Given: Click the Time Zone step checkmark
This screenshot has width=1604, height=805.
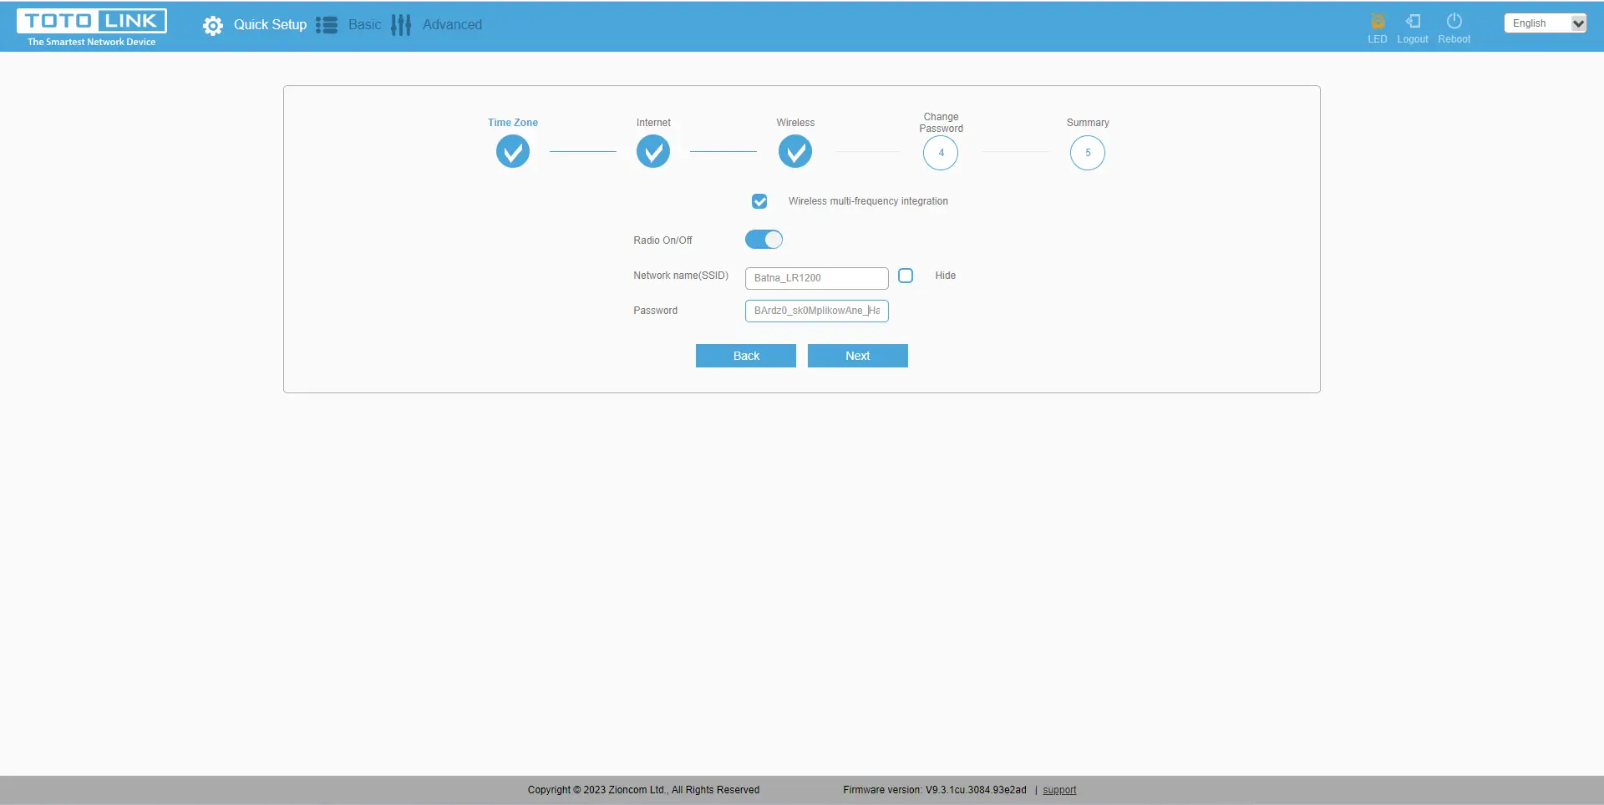Looking at the screenshot, I should 513,152.
